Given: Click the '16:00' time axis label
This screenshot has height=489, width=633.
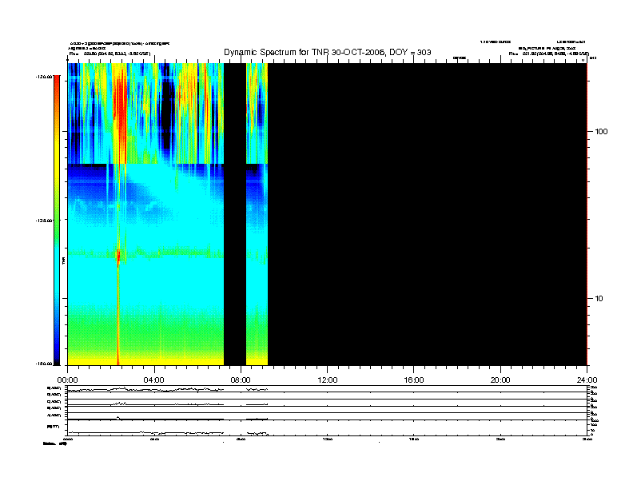Looking at the screenshot, I should (414, 380).
